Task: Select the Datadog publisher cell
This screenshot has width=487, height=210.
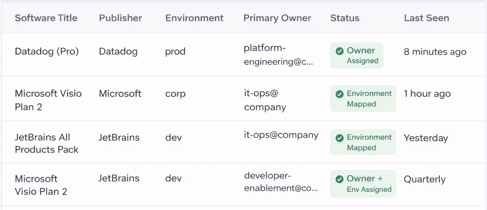Action: coord(118,51)
